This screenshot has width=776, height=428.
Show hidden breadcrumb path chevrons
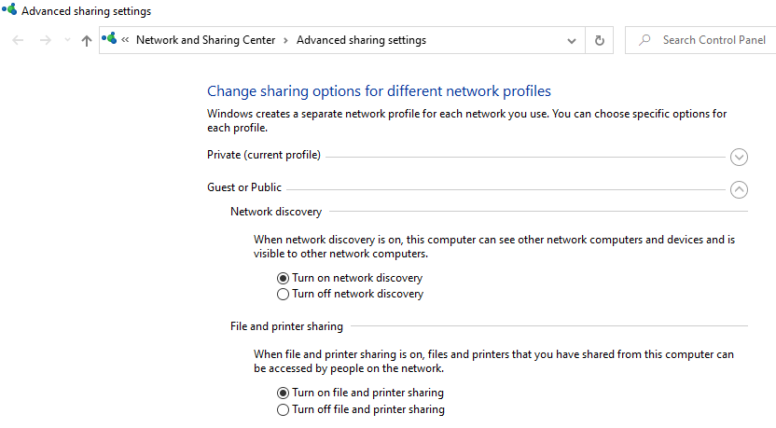tap(125, 40)
